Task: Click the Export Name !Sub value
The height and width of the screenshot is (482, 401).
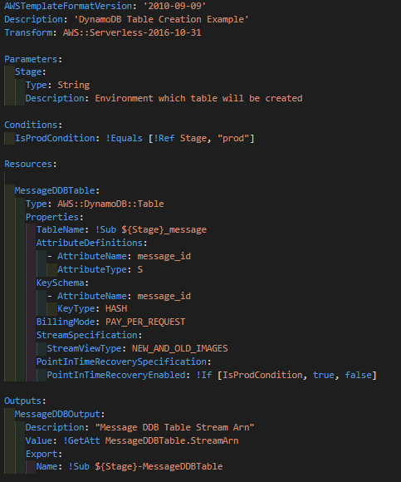Action: coord(145,467)
